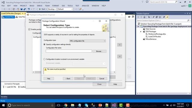Screen dimensions: 192x108
Task: Click the Cancel button in wizard
Action: coord(102,79)
